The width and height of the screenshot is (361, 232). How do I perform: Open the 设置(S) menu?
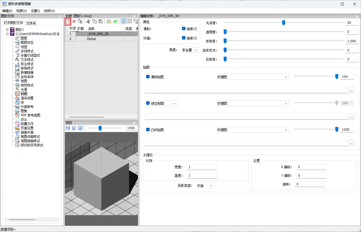point(35,11)
